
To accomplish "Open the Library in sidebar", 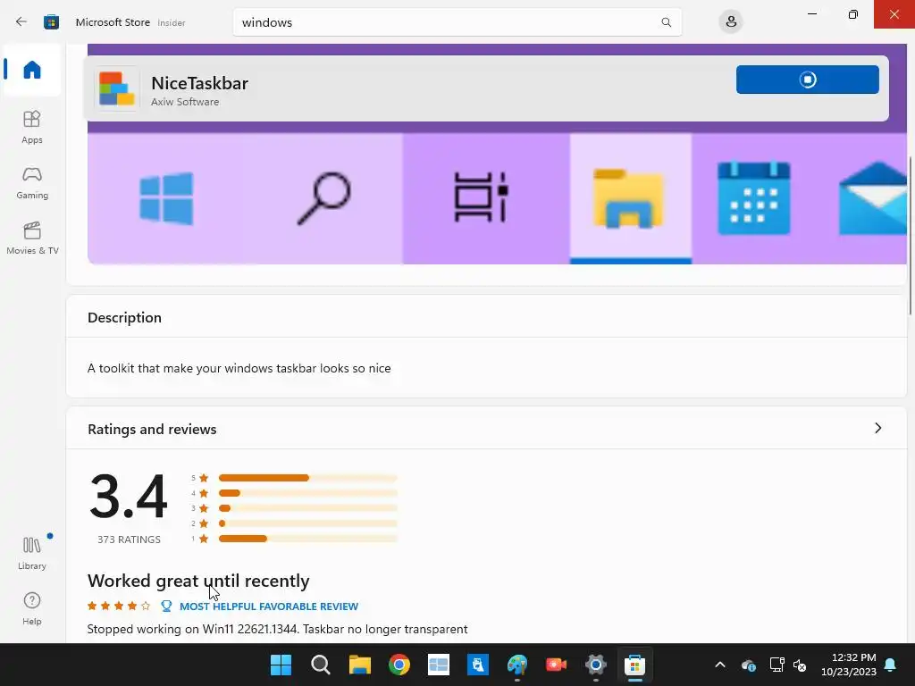I will pyautogui.click(x=32, y=553).
